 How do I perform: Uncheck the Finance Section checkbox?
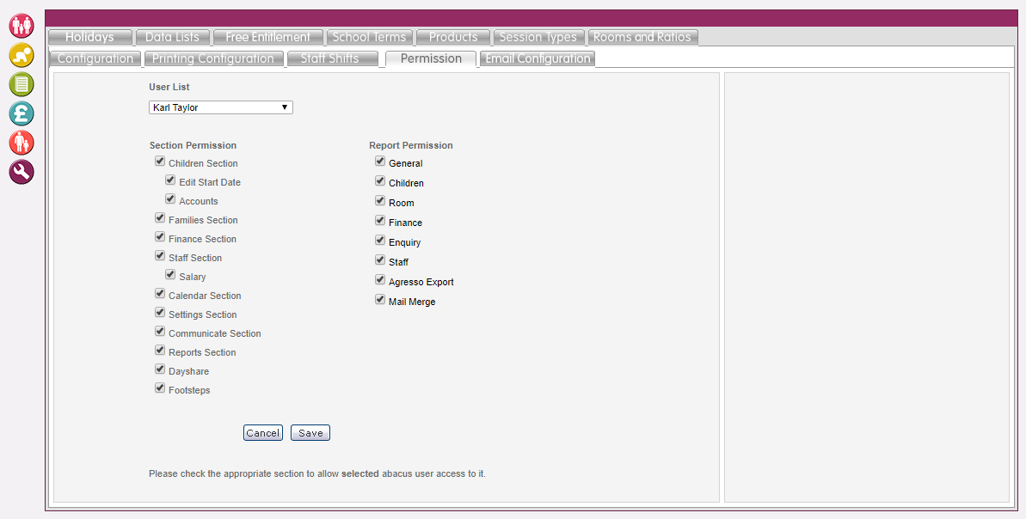point(160,237)
